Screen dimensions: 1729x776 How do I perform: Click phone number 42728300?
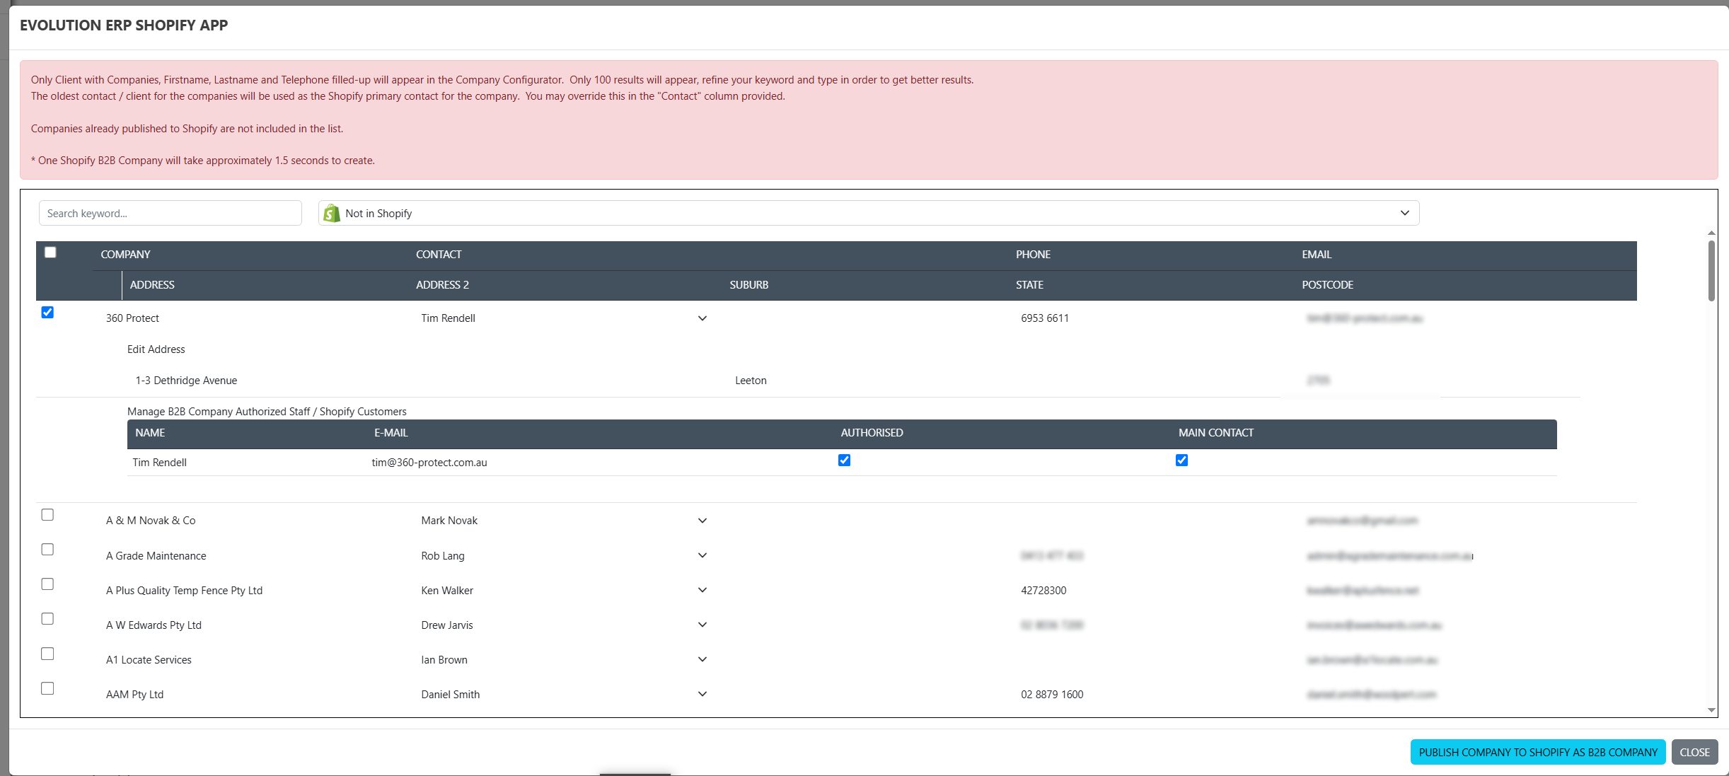1043,591
